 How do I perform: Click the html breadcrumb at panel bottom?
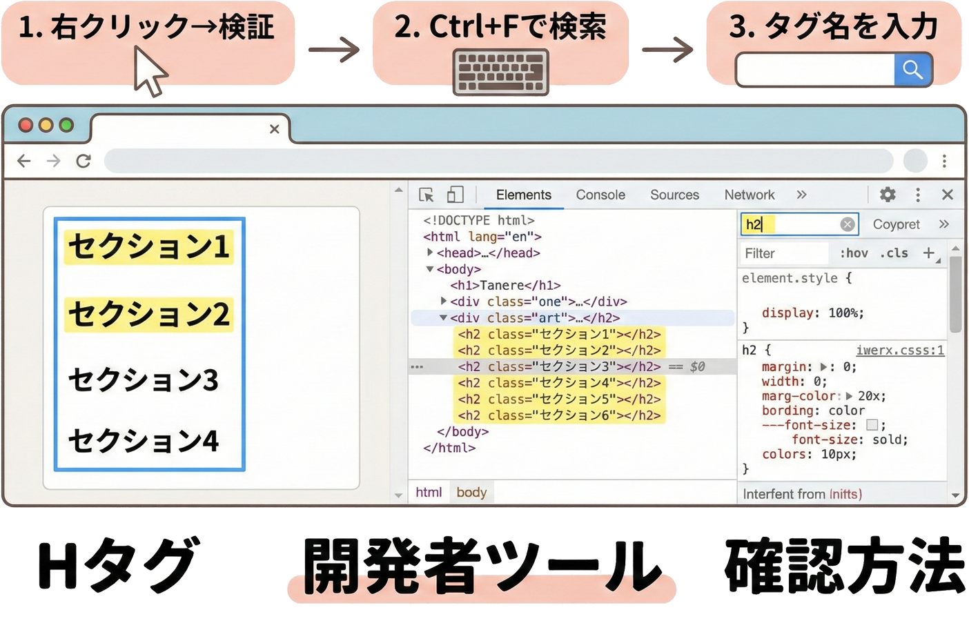(x=429, y=492)
